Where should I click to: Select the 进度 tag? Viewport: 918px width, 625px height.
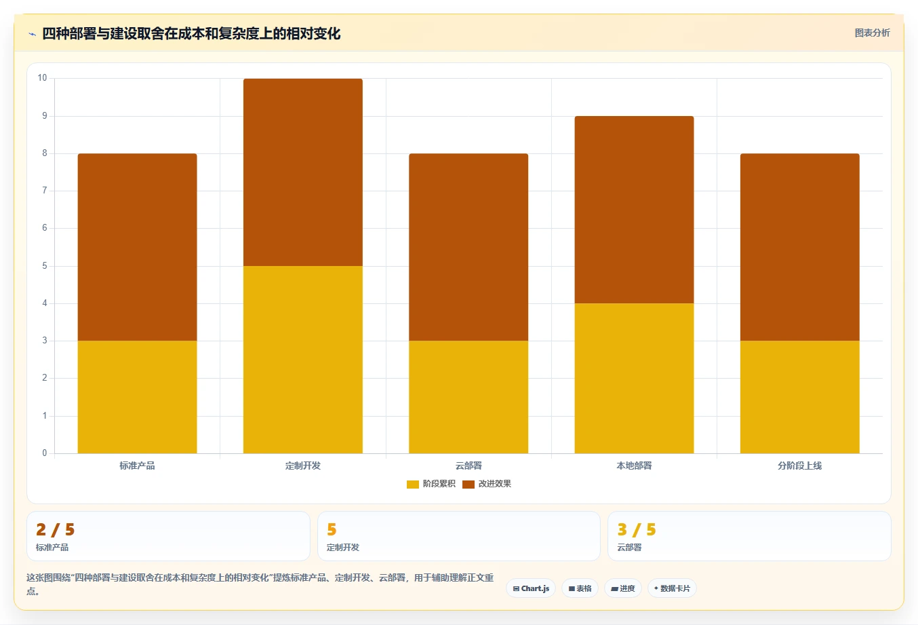pyautogui.click(x=623, y=588)
